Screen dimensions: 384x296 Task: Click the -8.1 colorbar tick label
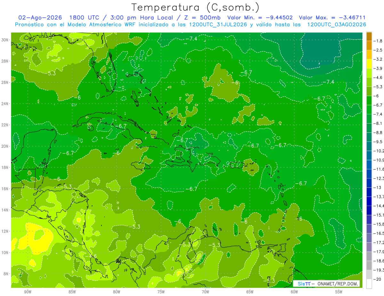tap(378, 123)
